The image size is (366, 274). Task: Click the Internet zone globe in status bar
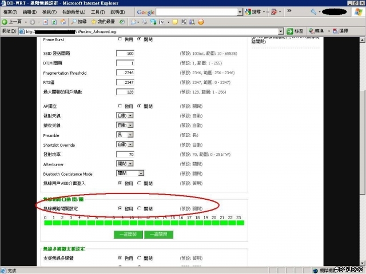click(x=316, y=271)
